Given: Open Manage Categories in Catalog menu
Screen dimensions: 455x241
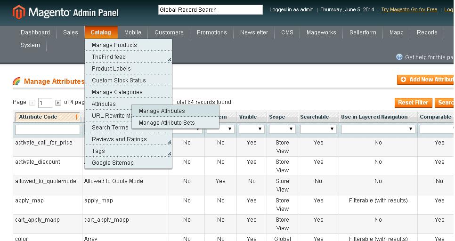Looking at the screenshot, I should click(117, 92).
